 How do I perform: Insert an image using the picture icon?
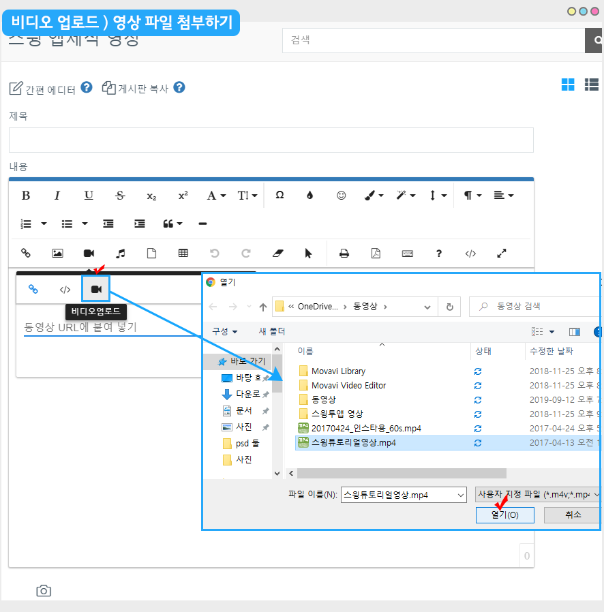pos(57,254)
